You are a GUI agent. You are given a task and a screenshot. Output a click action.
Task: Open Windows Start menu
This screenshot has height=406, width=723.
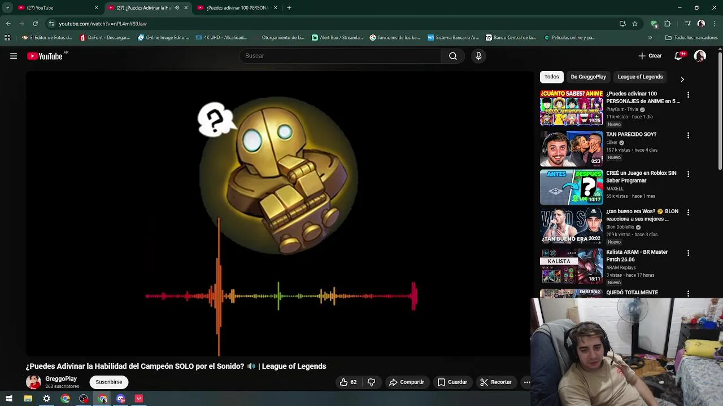click(8, 399)
